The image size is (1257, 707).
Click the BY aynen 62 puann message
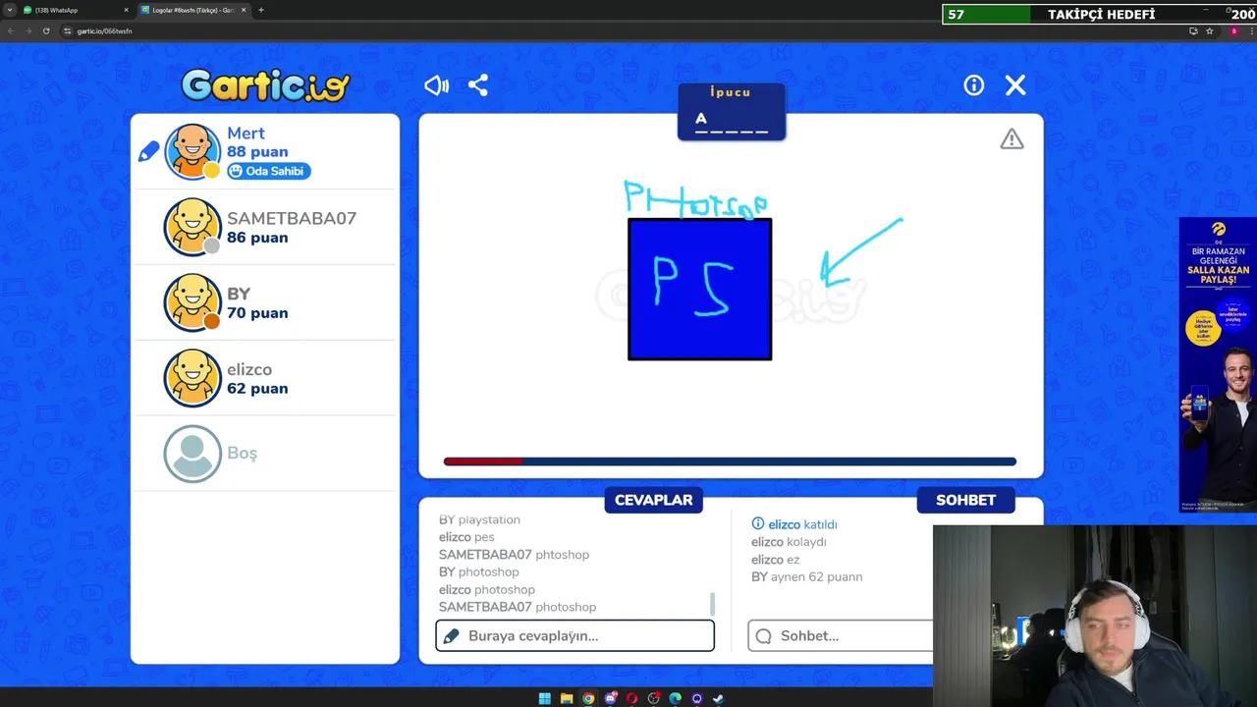click(x=806, y=576)
